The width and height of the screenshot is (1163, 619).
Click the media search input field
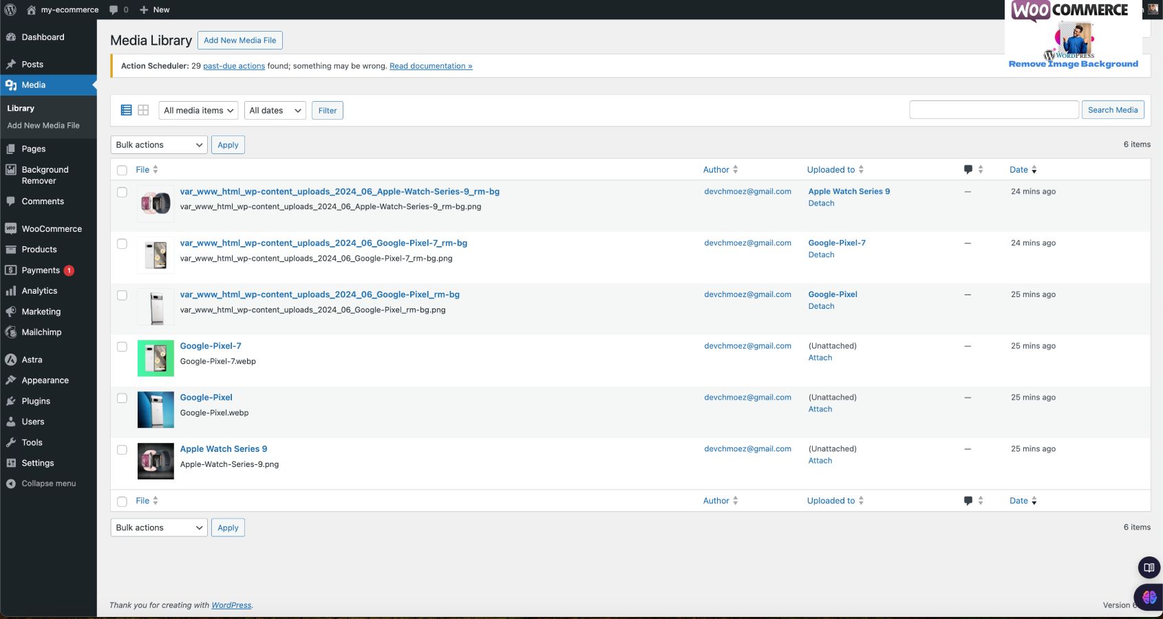(994, 110)
